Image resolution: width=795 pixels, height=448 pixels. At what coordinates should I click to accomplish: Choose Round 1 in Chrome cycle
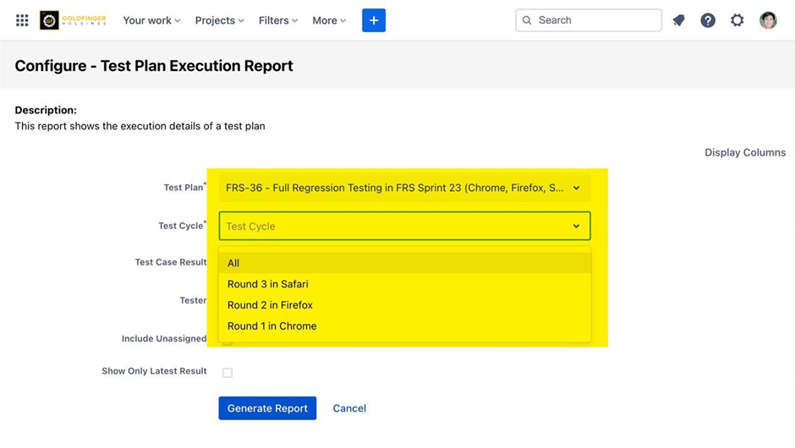click(271, 326)
